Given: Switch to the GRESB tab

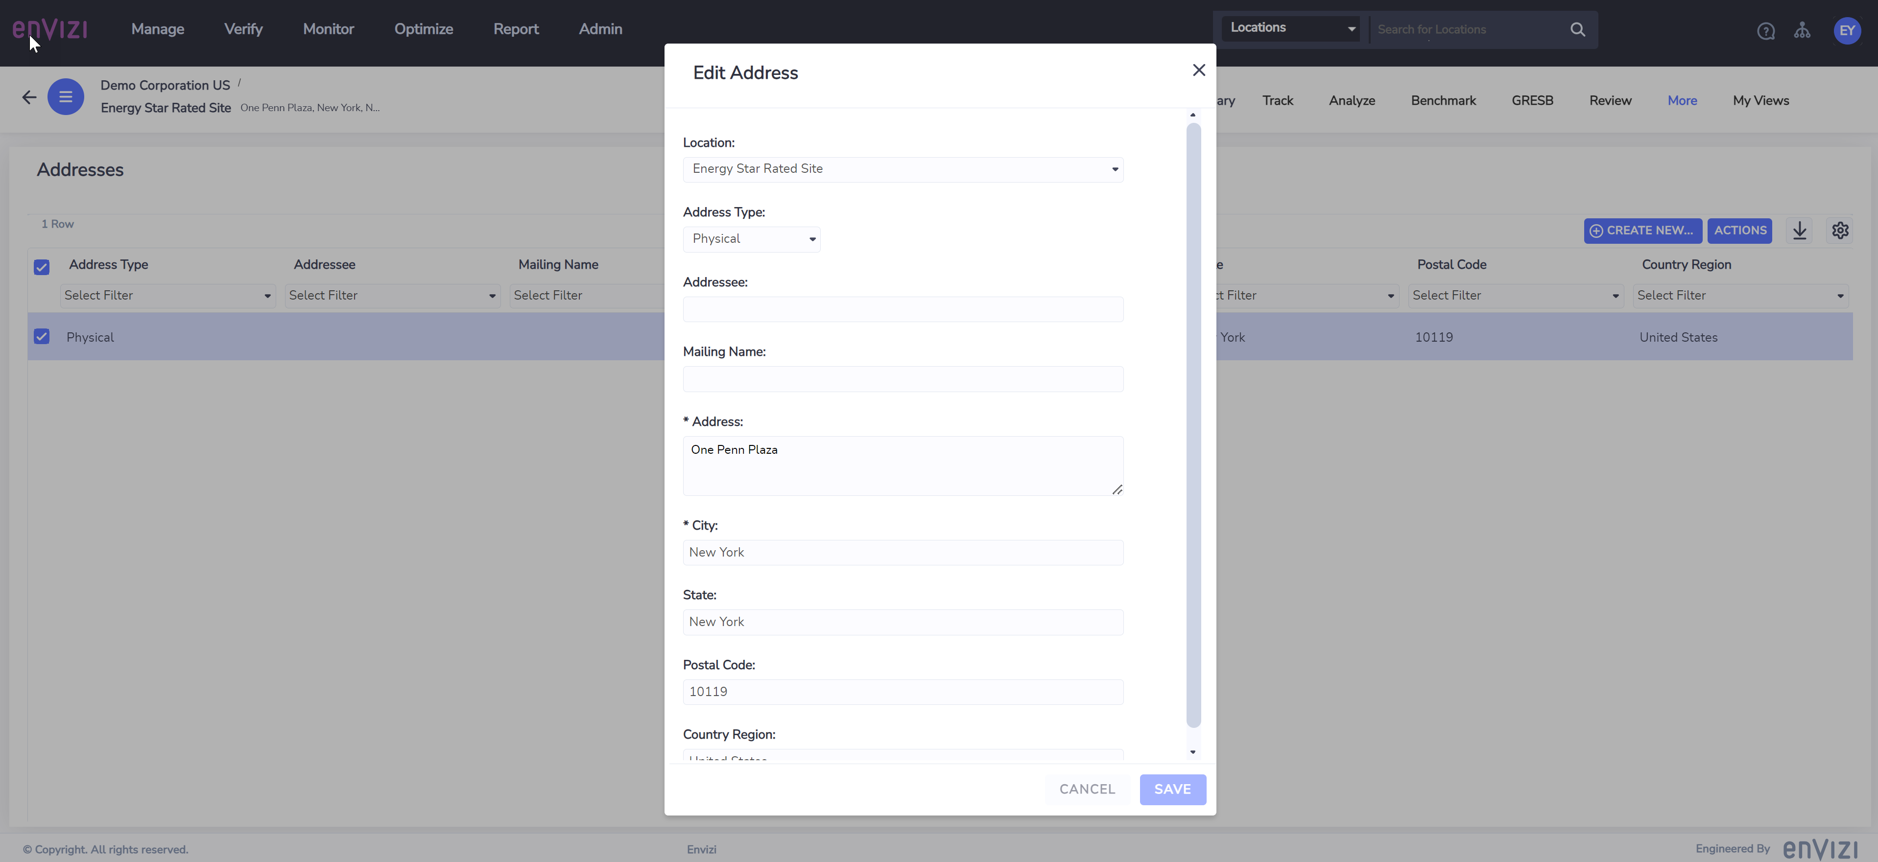Looking at the screenshot, I should (1532, 100).
